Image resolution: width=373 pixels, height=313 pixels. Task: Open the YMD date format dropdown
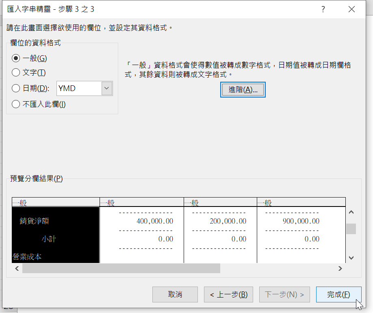coord(107,88)
